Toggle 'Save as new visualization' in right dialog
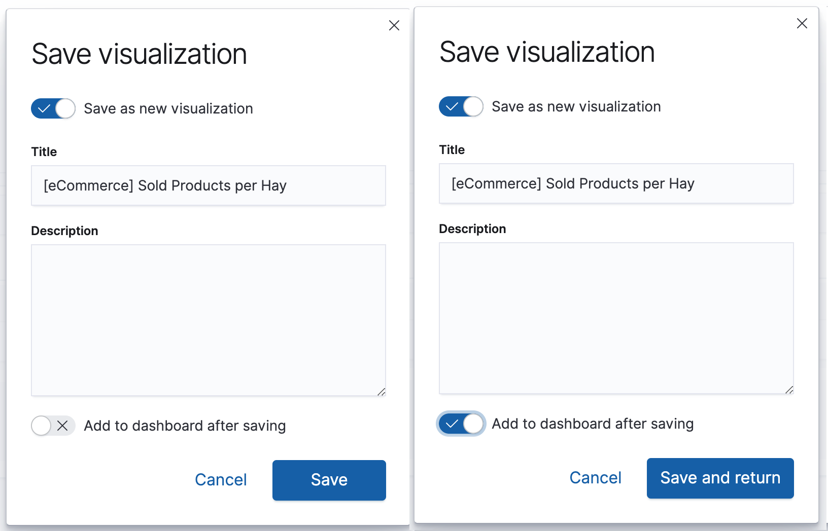This screenshot has height=531, width=828. pyautogui.click(x=461, y=106)
